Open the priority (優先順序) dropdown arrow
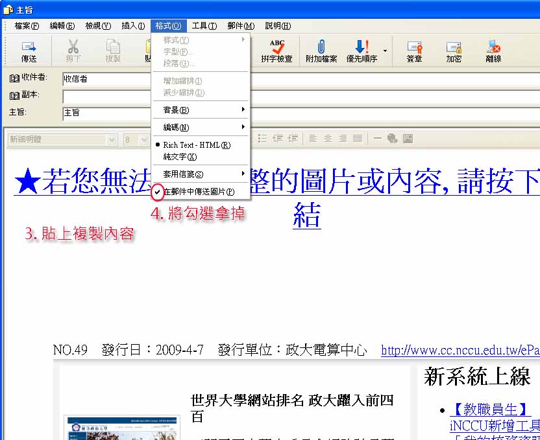The image size is (540, 440). coord(385,51)
